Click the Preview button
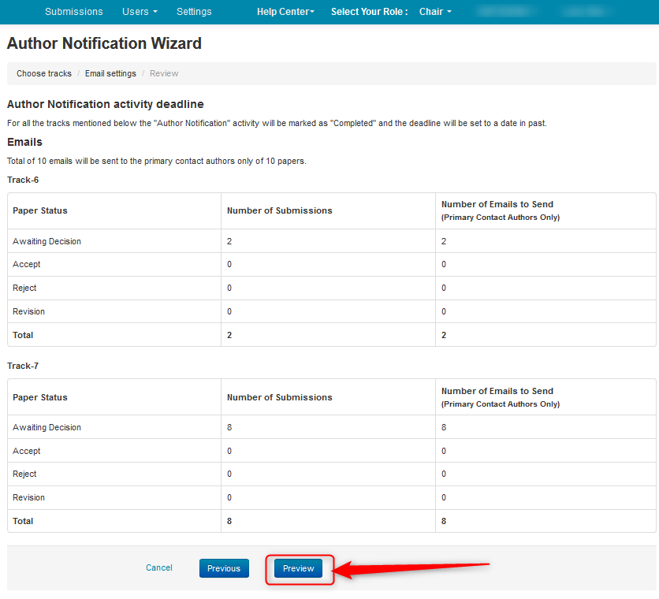This screenshot has width=659, height=599. 299,568
